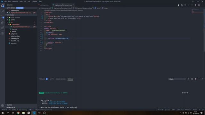This screenshot has height=115, width=205.
Task: Open the File menu
Action: click(5, 2)
